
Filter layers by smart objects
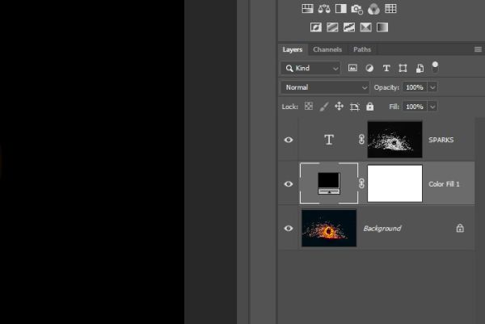420,68
